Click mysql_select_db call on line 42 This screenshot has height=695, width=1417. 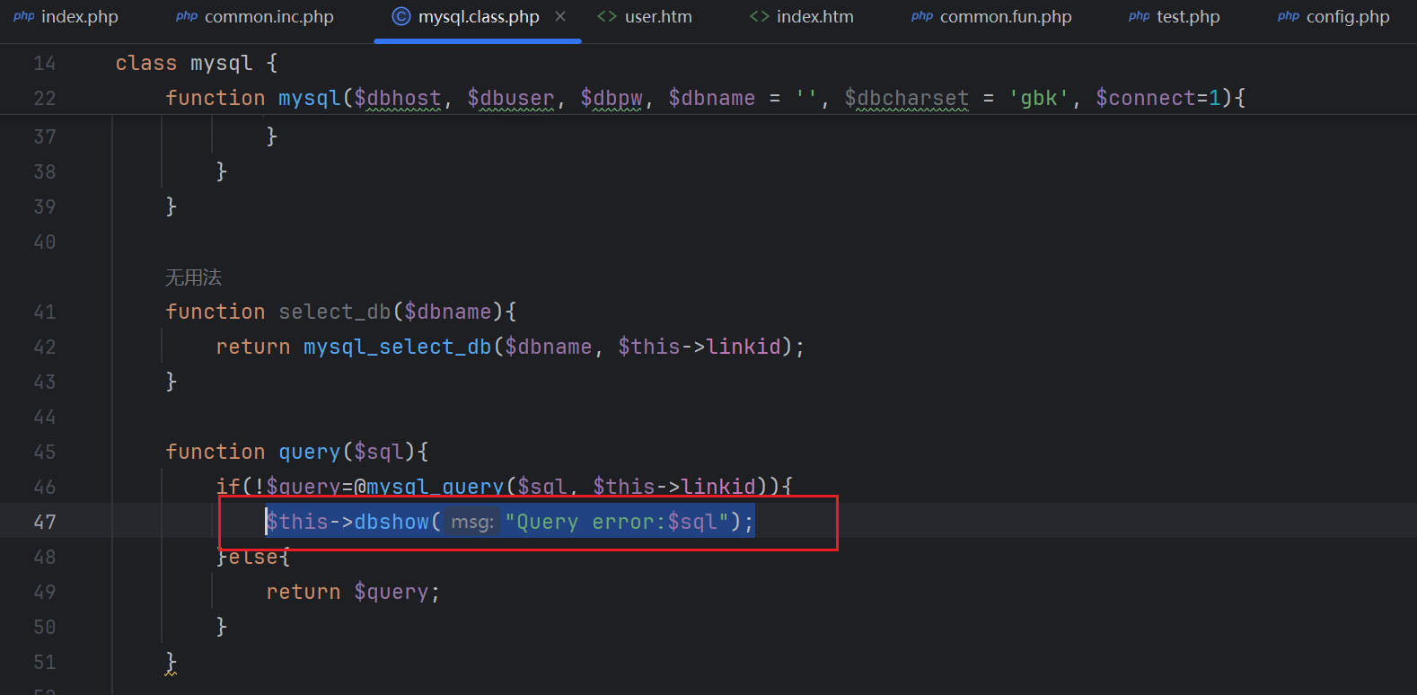398,347
